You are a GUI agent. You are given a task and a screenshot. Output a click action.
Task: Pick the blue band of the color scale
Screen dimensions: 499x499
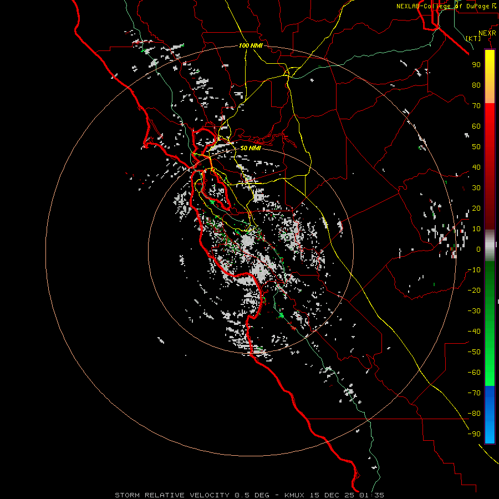[x=490, y=415]
